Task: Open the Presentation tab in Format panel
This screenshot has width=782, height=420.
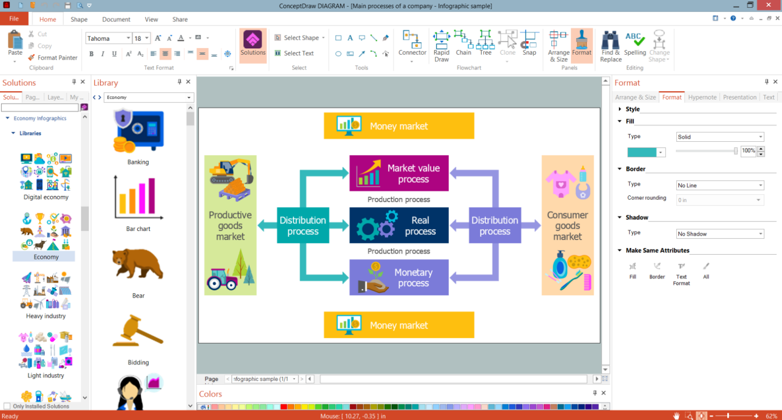Action: coord(740,97)
